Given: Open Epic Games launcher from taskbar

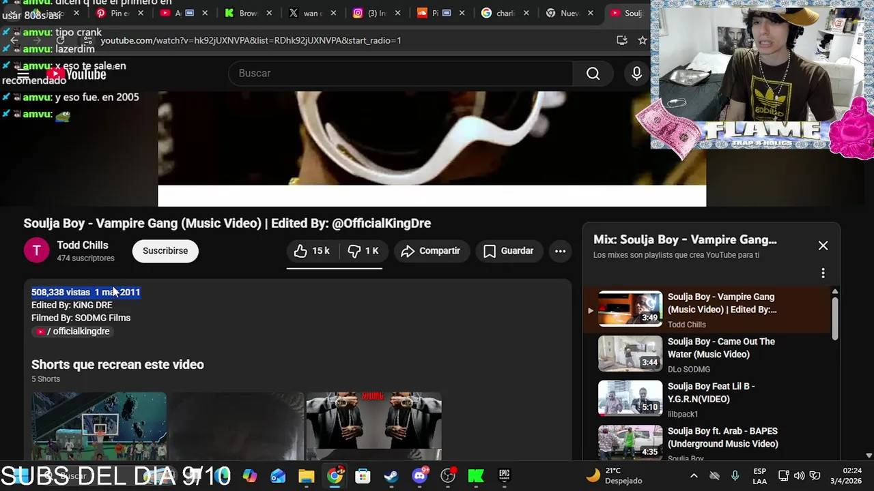Looking at the screenshot, I should (504, 475).
